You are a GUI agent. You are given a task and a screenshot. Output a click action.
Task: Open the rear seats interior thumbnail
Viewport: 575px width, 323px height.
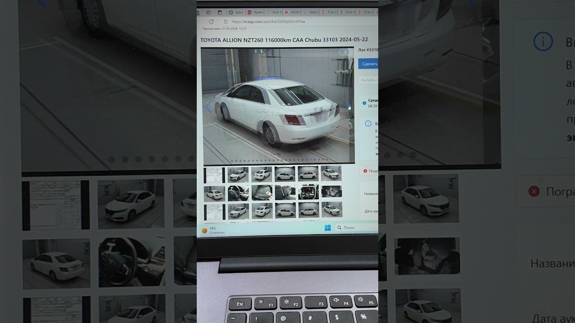[285, 192]
